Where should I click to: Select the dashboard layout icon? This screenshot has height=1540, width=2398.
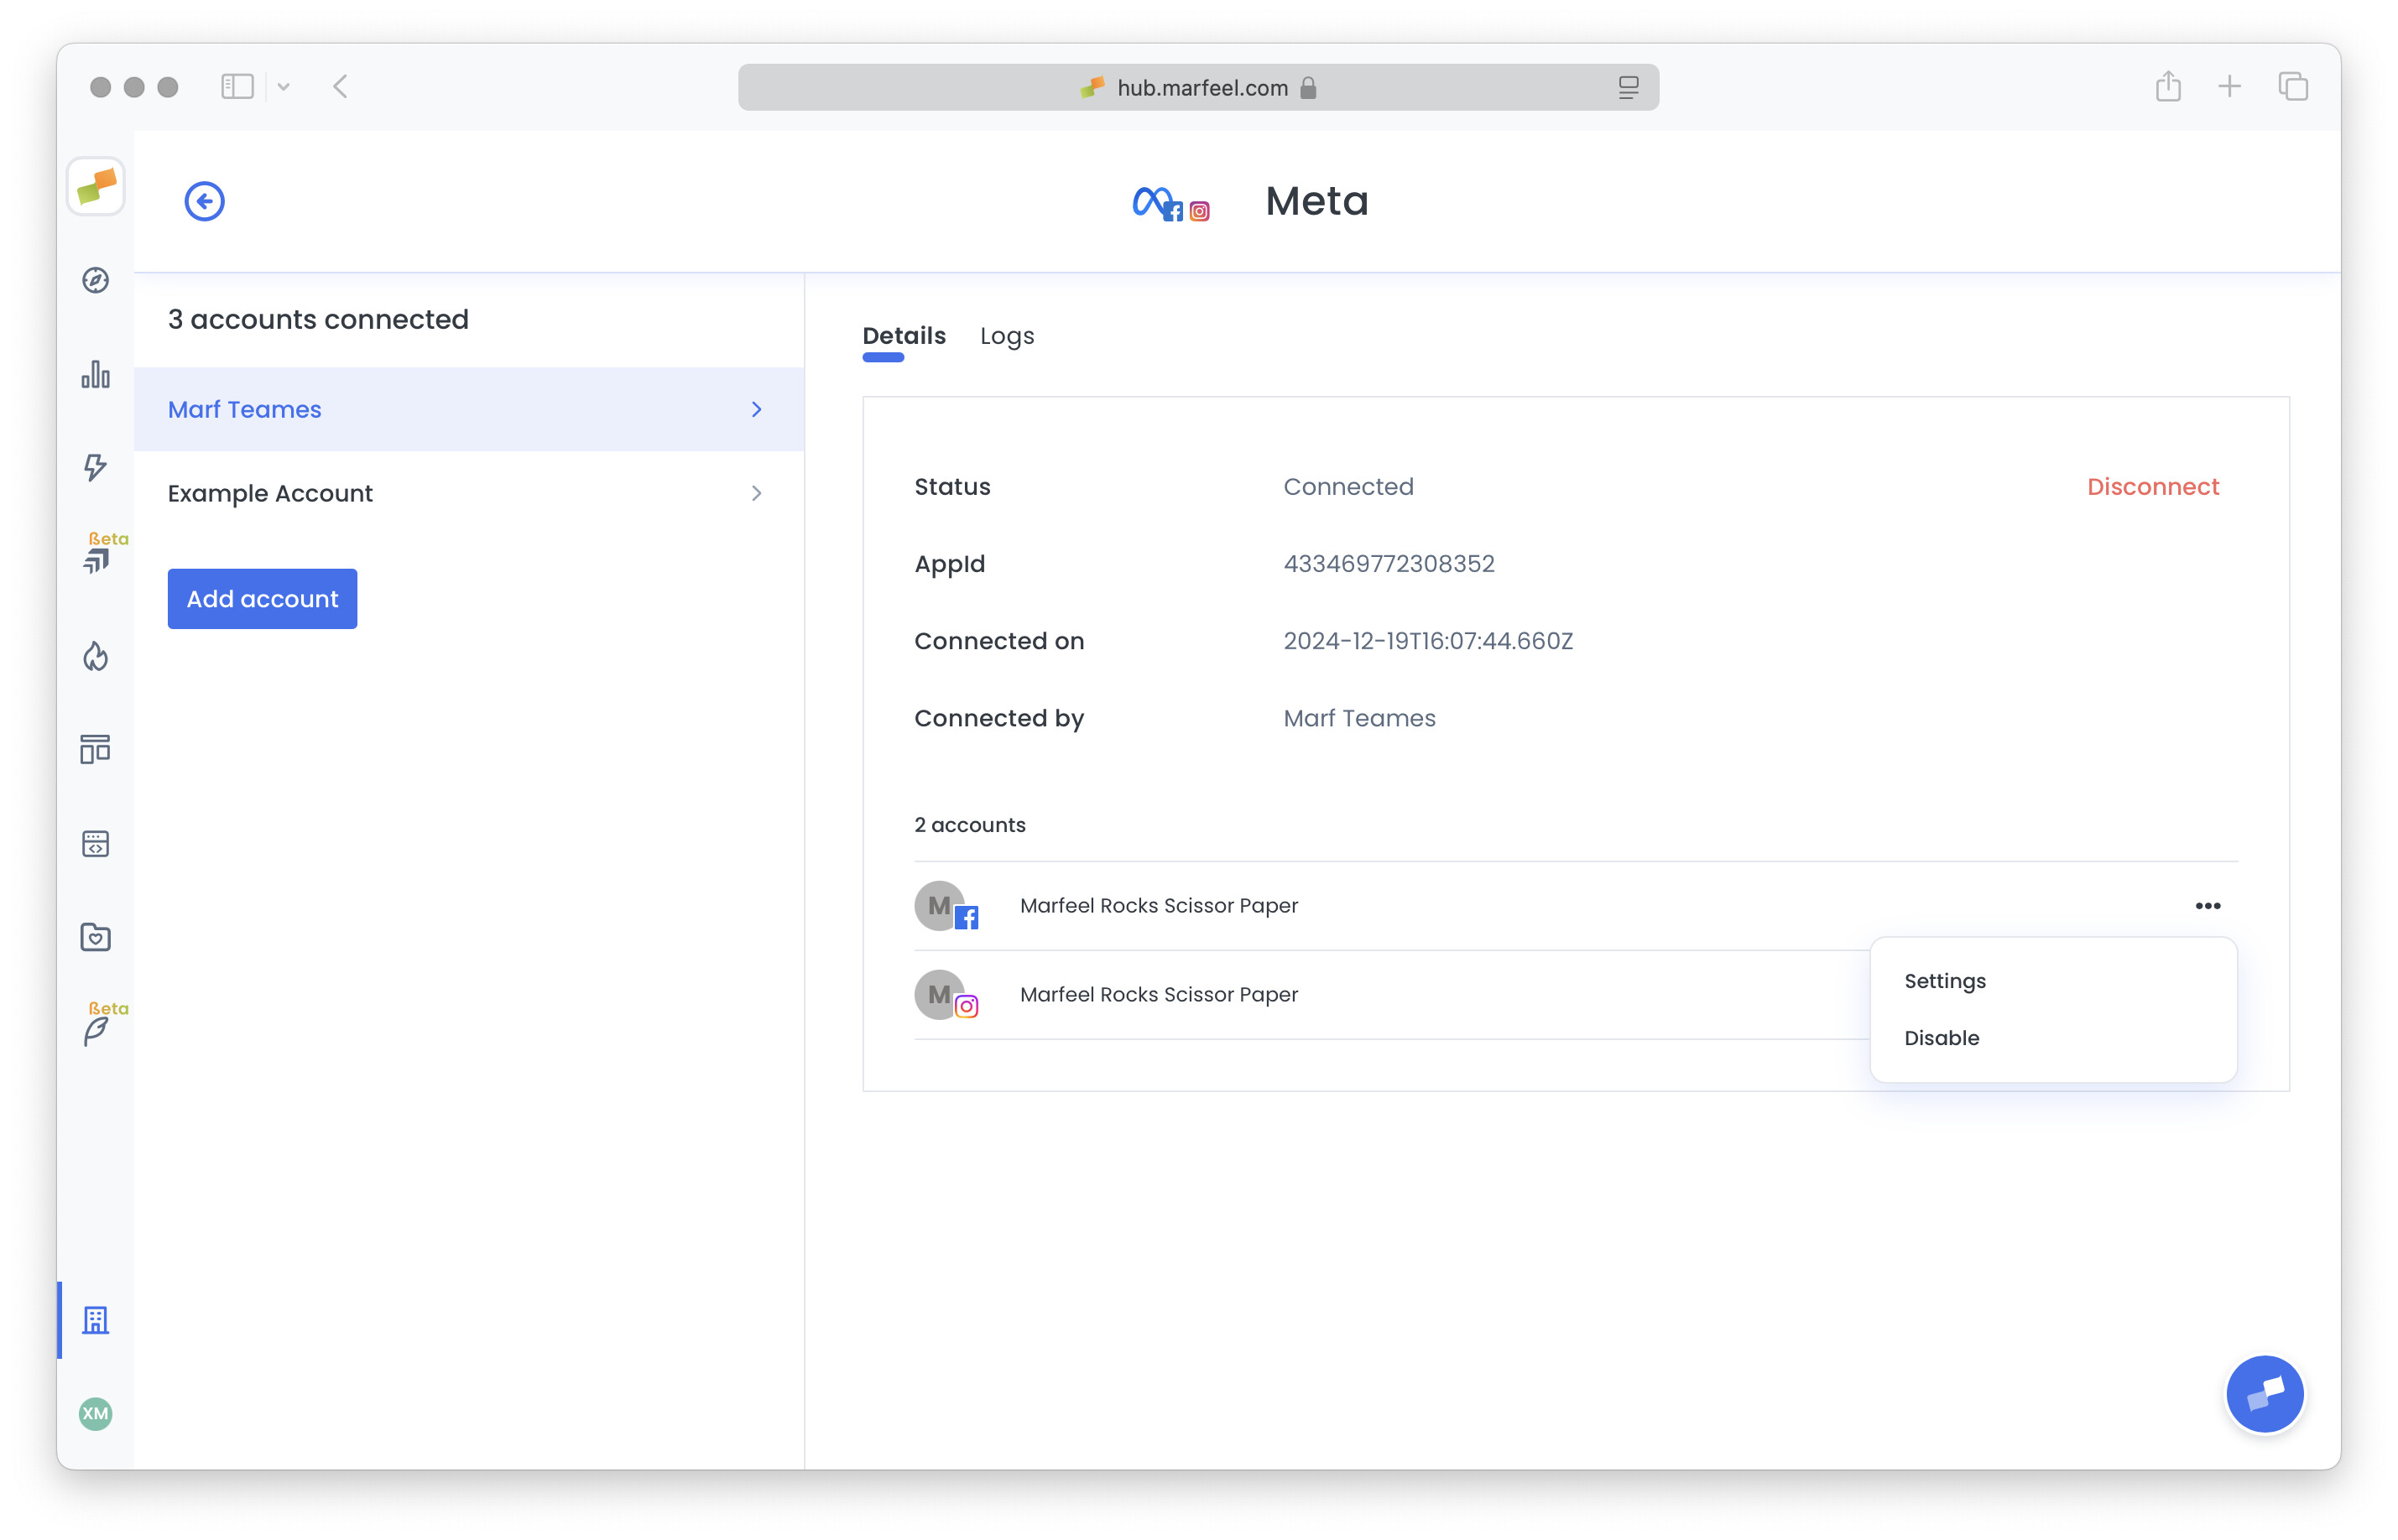pos(95,748)
